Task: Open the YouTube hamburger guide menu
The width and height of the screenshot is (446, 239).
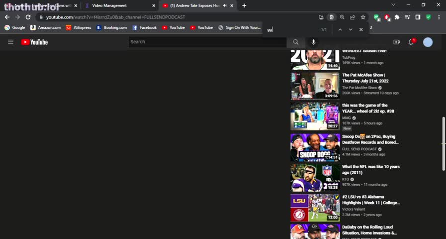Action: click(10, 42)
